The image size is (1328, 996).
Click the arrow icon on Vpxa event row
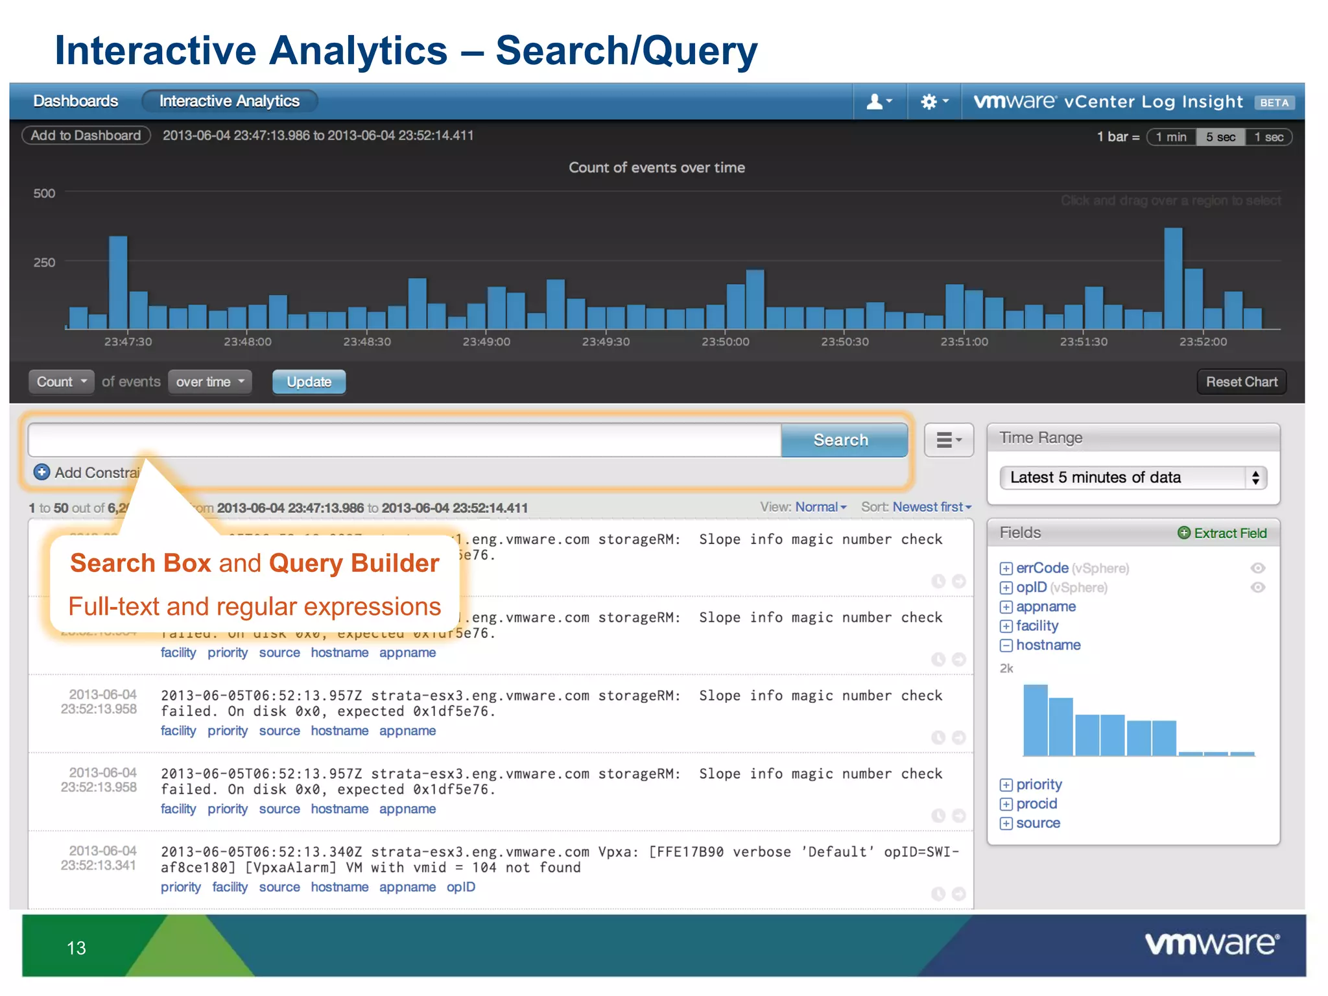pos(959,894)
